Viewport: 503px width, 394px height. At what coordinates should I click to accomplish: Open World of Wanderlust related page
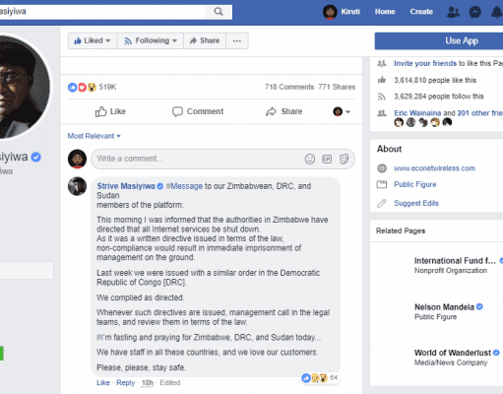(x=453, y=353)
